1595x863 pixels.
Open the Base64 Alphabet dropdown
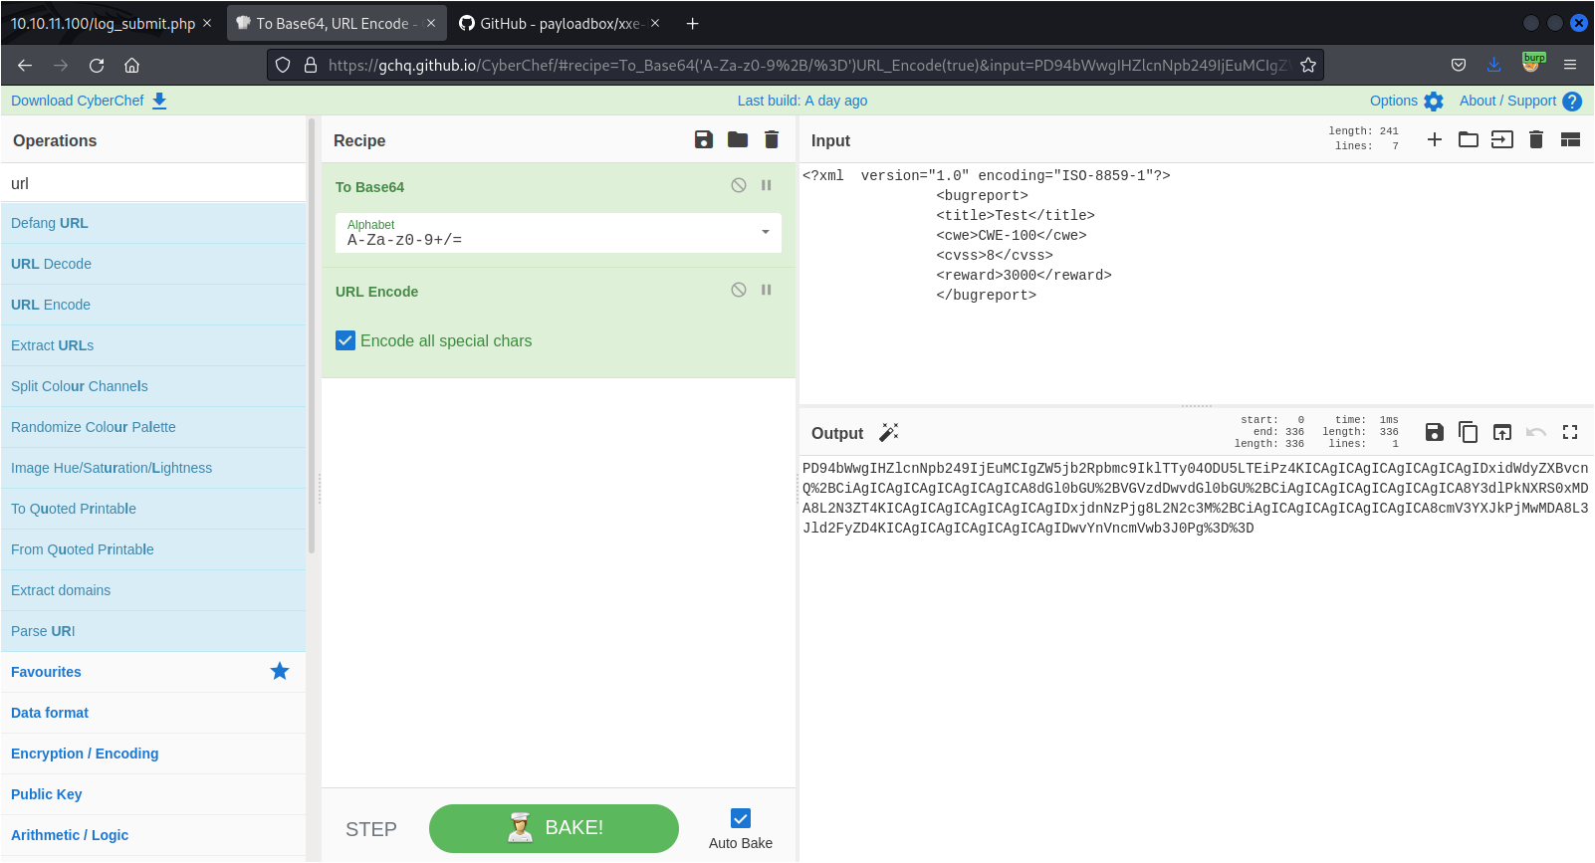559,233
